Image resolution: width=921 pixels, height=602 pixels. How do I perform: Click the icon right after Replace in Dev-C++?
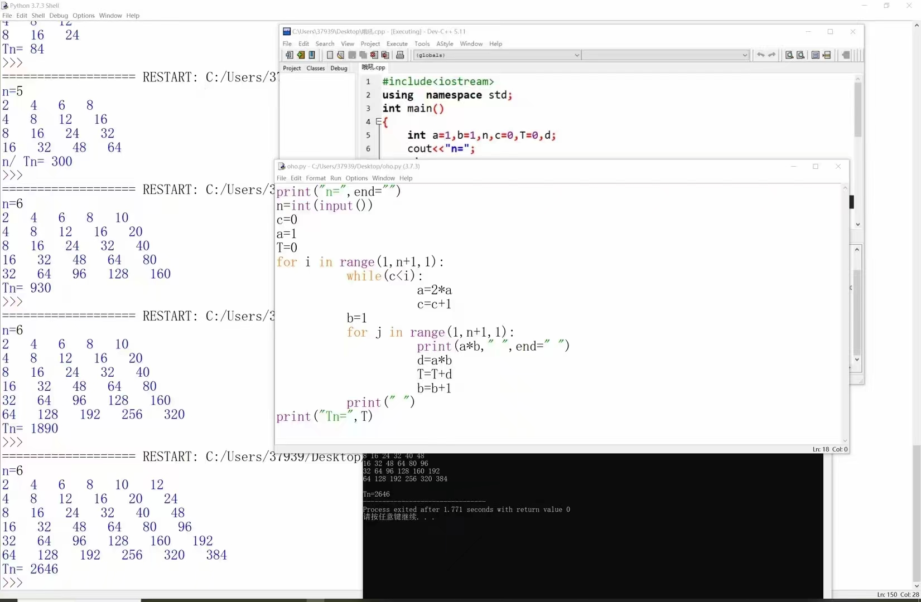[815, 55]
